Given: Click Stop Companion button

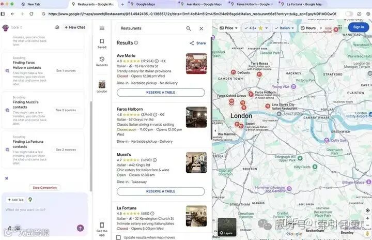Looking at the screenshot, I should click(x=44, y=187).
